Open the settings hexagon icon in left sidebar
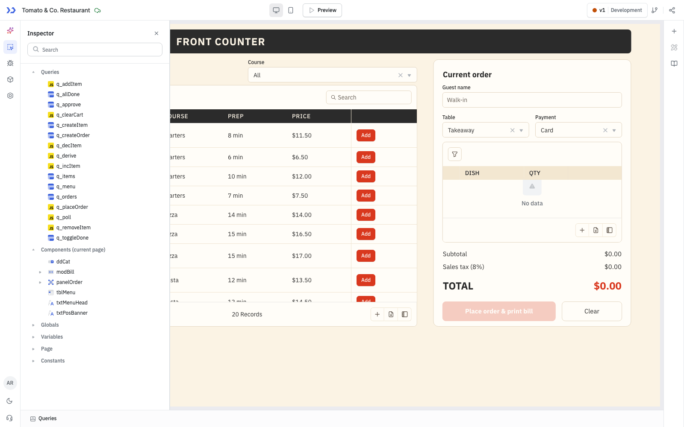The height and width of the screenshot is (427, 684). click(10, 96)
